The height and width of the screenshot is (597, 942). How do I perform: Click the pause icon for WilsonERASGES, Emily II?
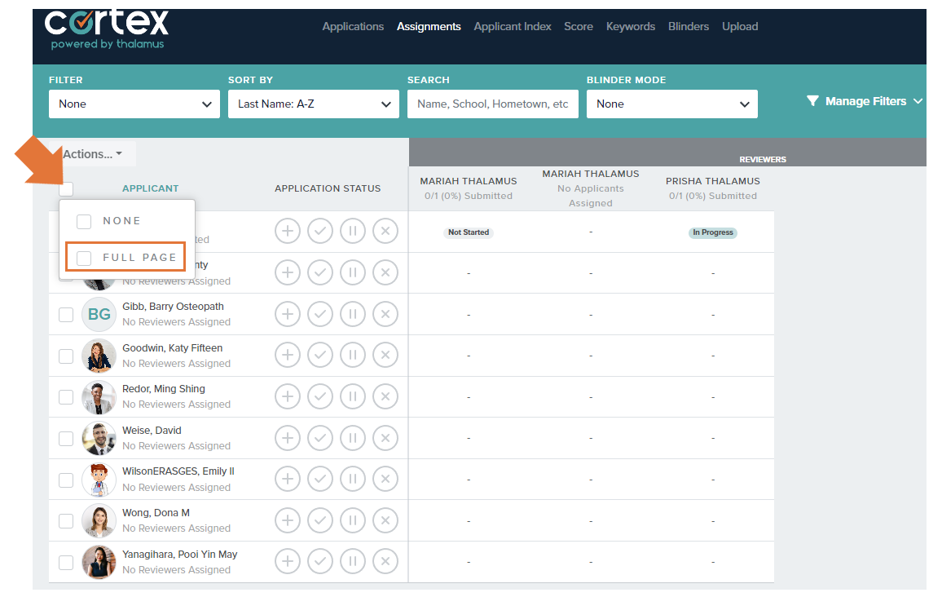tap(353, 479)
